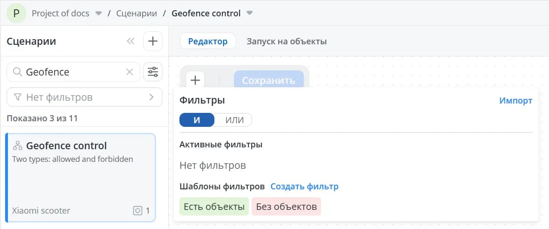The width and height of the screenshot is (549, 229).
Task: Click the Фильтры panel heading
Action: point(202,100)
